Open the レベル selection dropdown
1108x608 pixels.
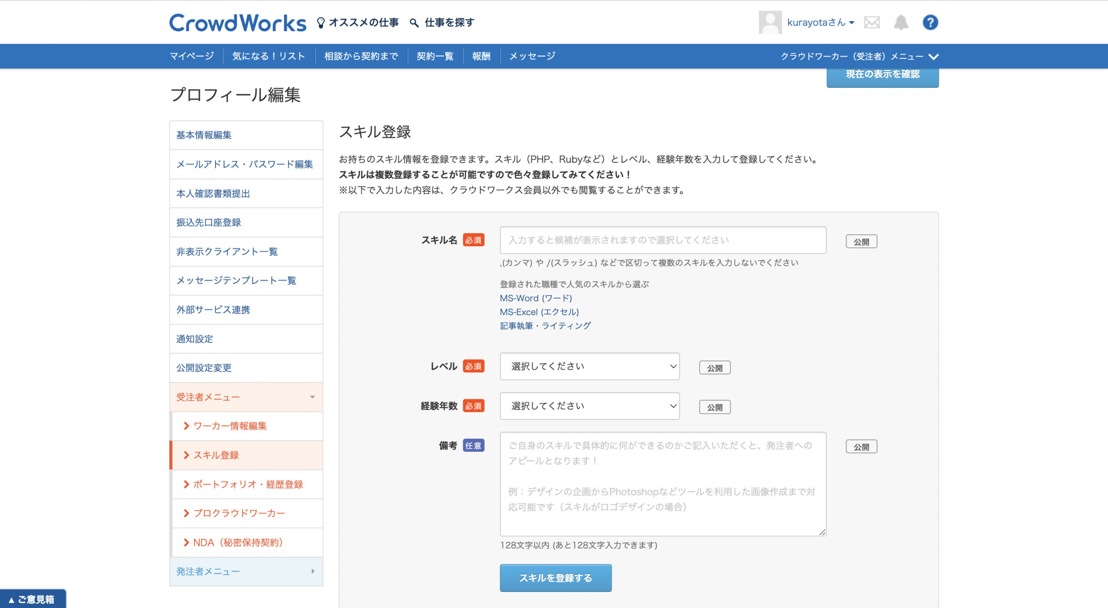589,367
